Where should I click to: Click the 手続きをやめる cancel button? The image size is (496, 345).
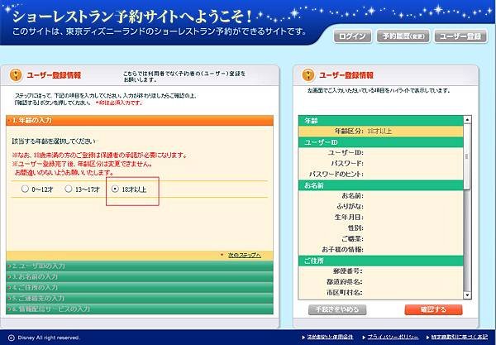[x=337, y=309]
